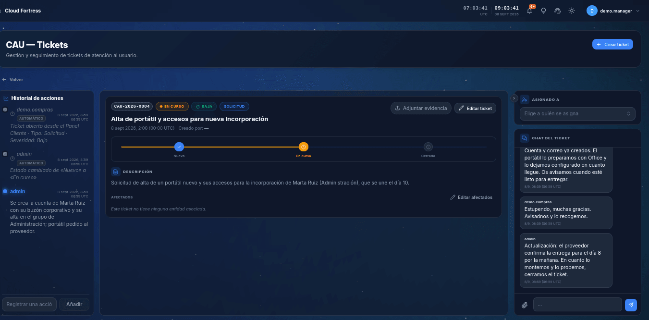Click the Descripción document icon
Image resolution: width=649 pixels, height=320 pixels.
(x=115, y=172)
